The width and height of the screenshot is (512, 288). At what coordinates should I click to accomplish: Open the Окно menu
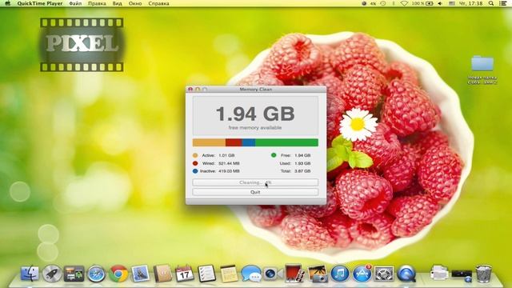point(135,3)
